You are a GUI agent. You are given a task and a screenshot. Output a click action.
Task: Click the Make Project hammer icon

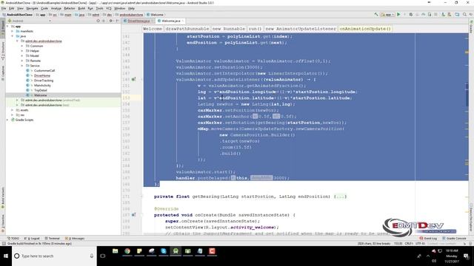[376, 15]
